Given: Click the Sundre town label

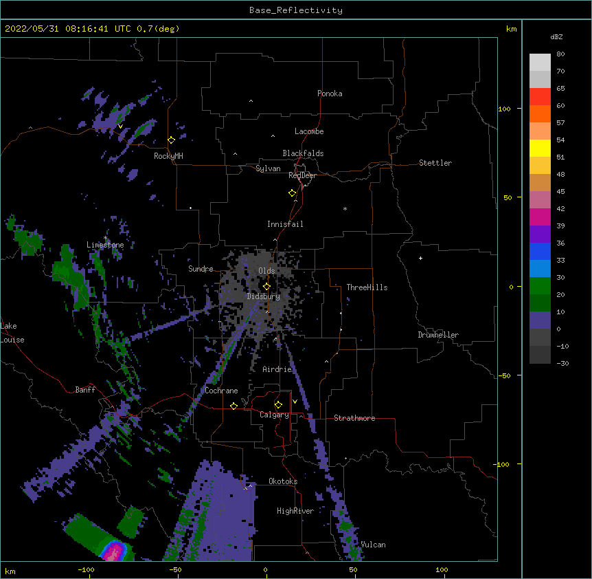Looking at the screenshot, I should [x=201, y=269].
